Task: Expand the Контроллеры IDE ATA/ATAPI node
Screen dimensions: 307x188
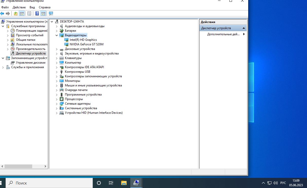Action: point(57,67)
